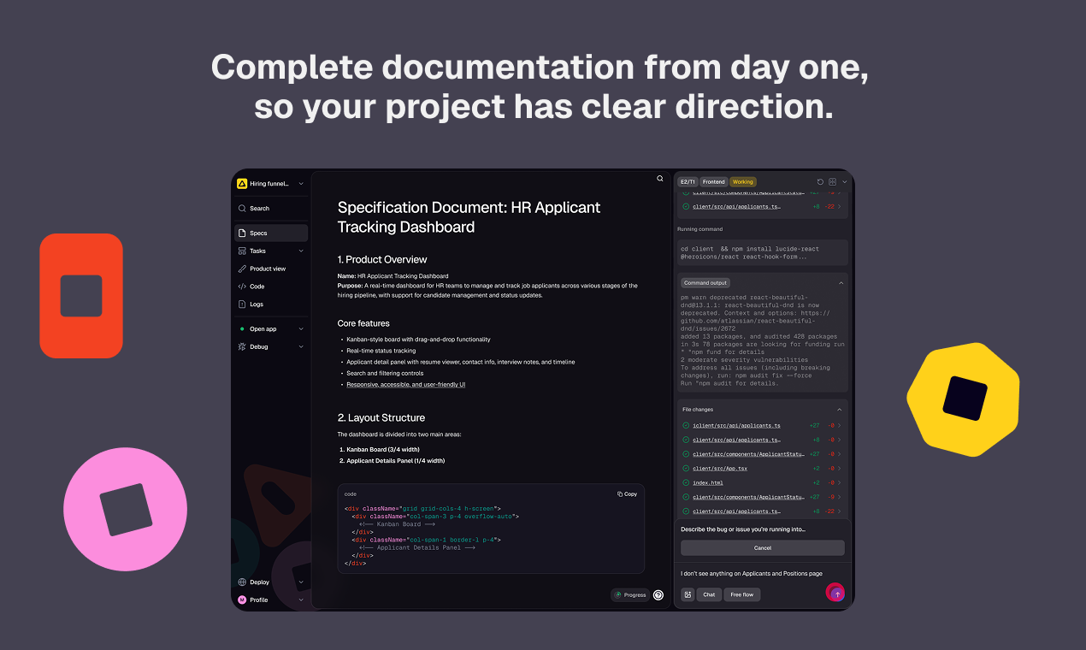Click the Debug bug icon in sidebar
The height and width of the screenshot is (650, 1086).
click(x=242, y=347)
